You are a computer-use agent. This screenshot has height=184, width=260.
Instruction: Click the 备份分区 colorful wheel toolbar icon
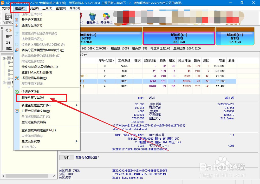(x=106, y=17)
